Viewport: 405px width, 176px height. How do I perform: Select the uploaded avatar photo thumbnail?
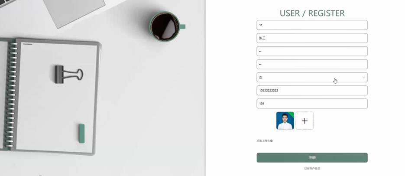285,121
